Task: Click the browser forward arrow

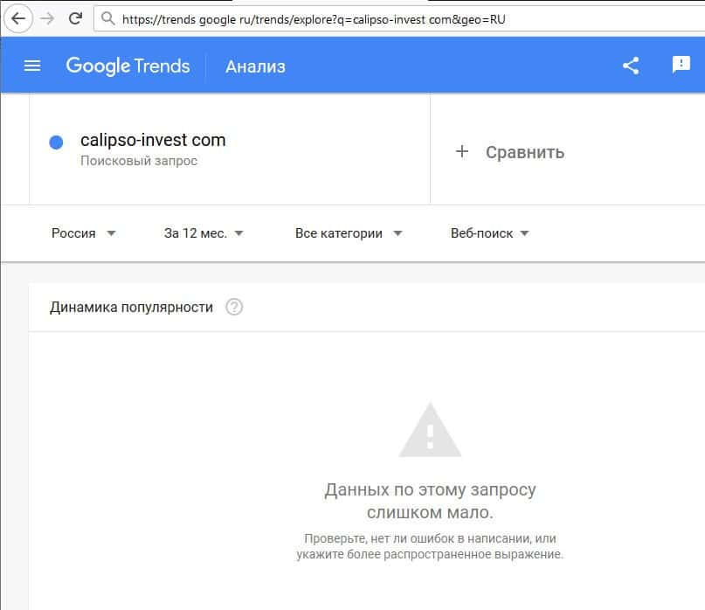Action: click(x=47, y=18)
